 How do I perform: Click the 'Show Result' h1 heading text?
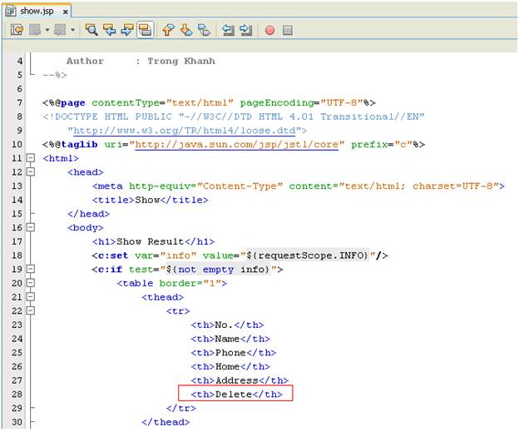click(x=150, y=241)
